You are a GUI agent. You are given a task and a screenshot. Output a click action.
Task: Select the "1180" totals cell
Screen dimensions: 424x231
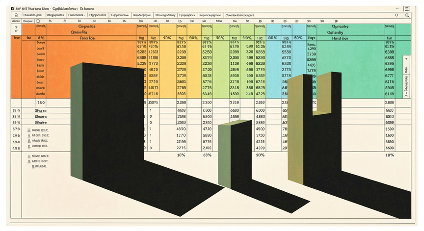[41, 103]
